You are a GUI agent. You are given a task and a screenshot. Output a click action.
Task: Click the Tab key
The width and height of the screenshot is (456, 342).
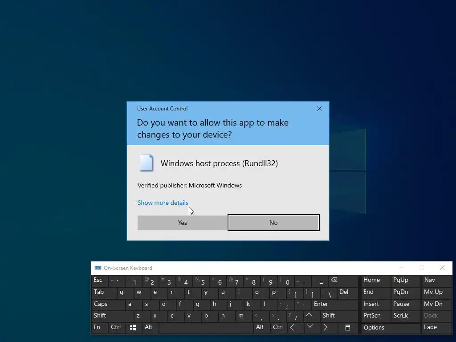pyautogui.click(x=104, y=293)
